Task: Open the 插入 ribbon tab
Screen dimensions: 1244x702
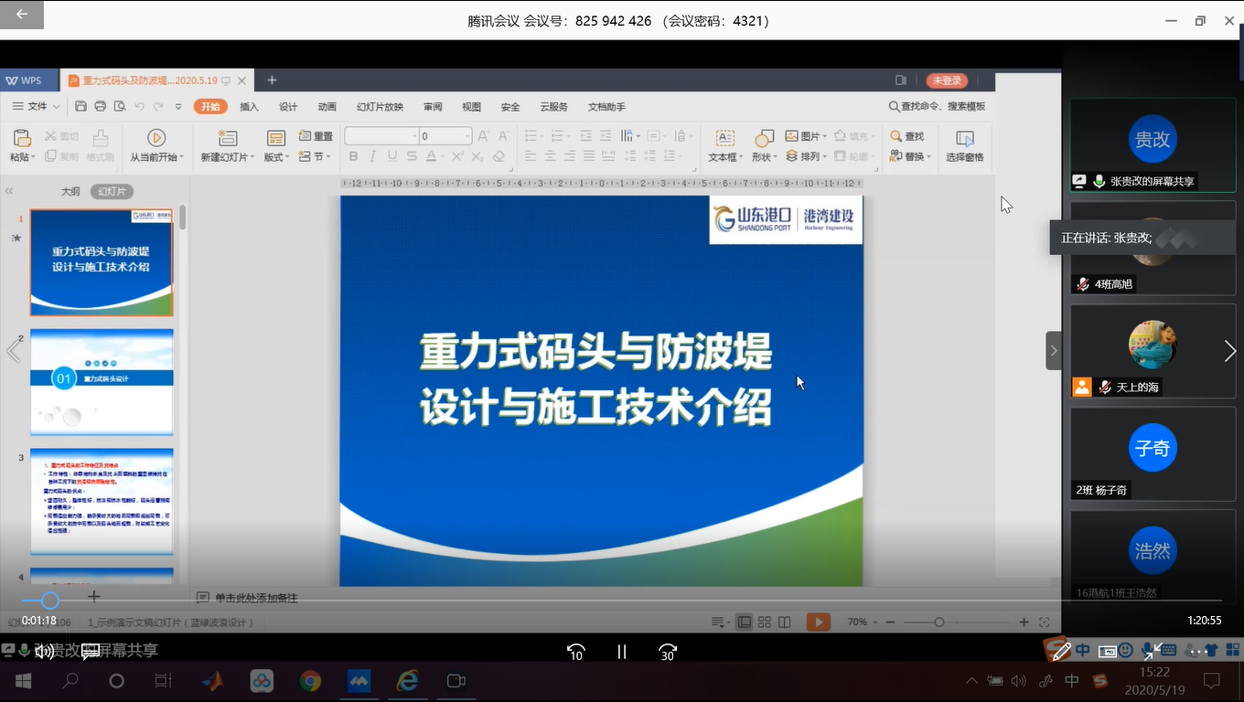Action: point(249,107)
